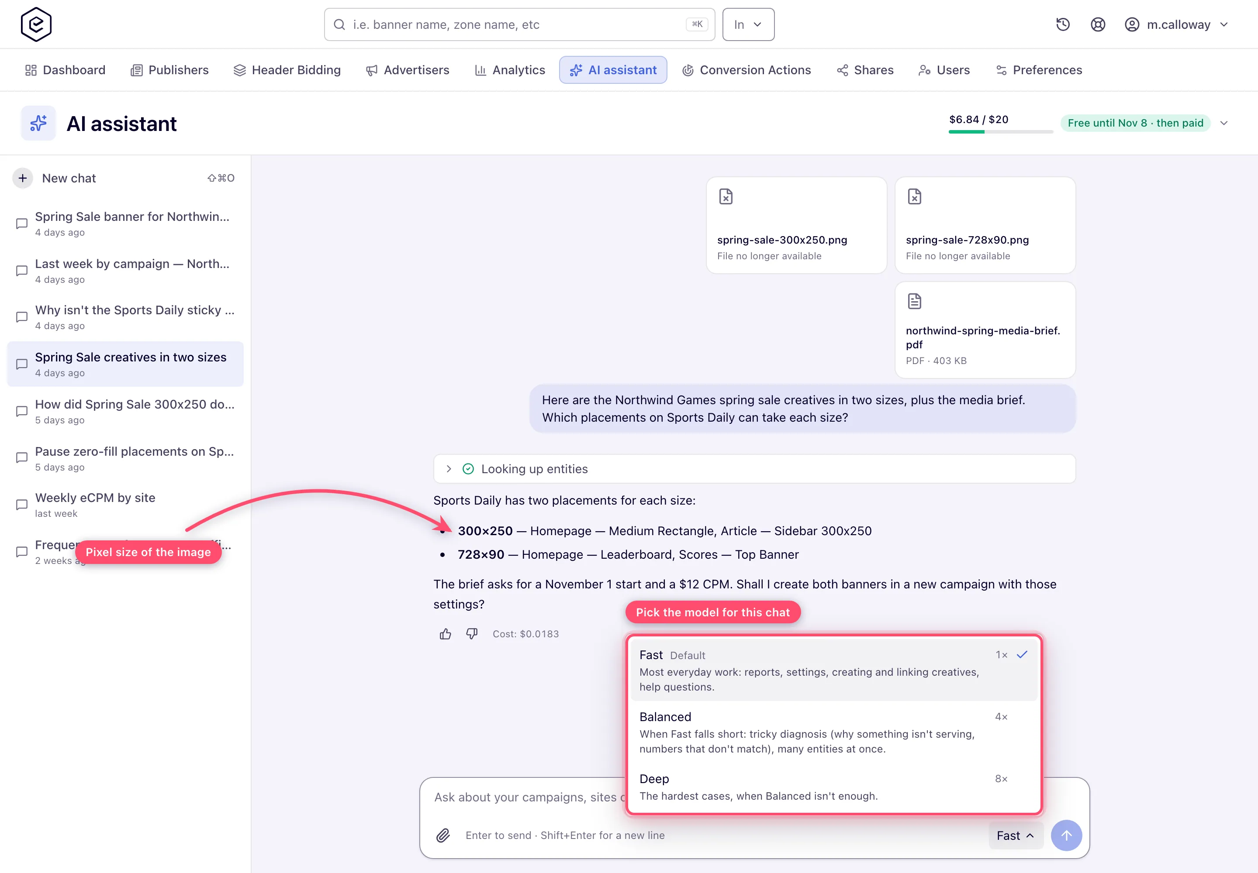The image size is (1258, 873).
Task: Expand the Looking up entities step
Action: click(754, 469)
